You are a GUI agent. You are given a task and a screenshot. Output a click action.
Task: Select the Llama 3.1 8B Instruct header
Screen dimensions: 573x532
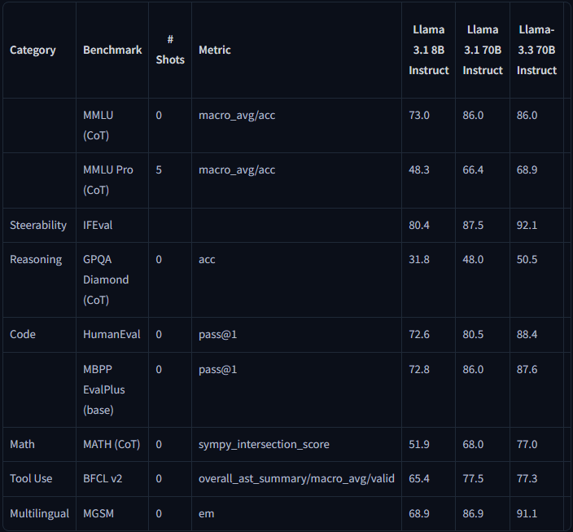428,50
